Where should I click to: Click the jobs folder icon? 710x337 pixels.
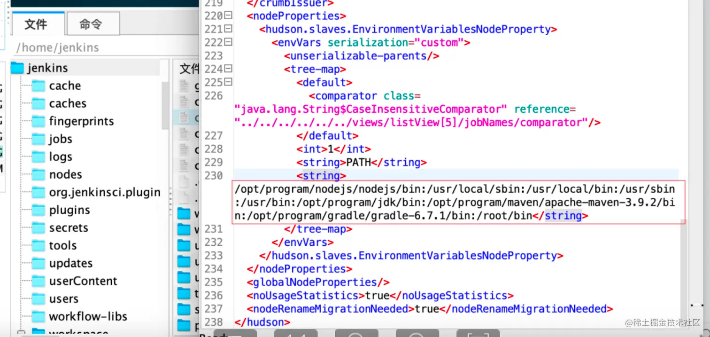39,139
